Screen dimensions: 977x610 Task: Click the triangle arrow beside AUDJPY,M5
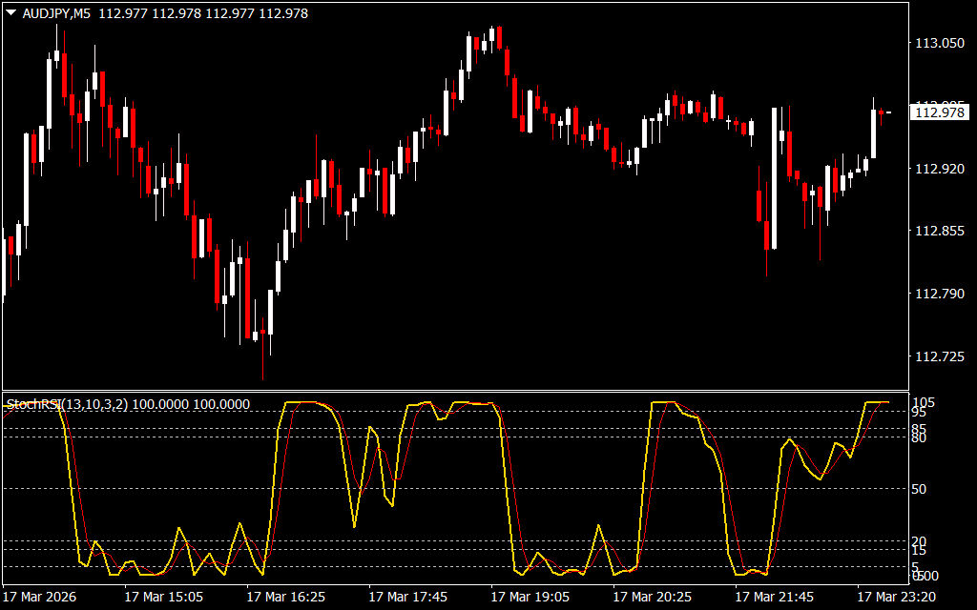pos(10,13)
